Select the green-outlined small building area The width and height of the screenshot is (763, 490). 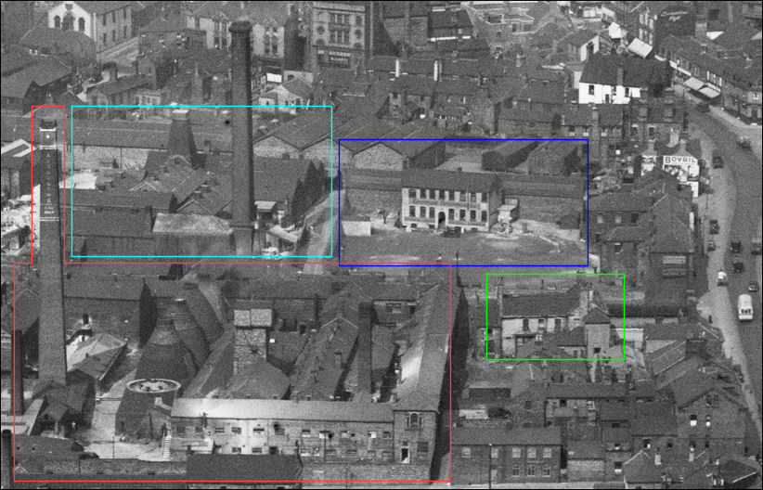[x=555, y=316]
